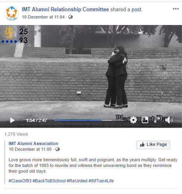Screen dimensions: 182x194
Task: Enter fullscreen video mode
Action: point(157,120)
